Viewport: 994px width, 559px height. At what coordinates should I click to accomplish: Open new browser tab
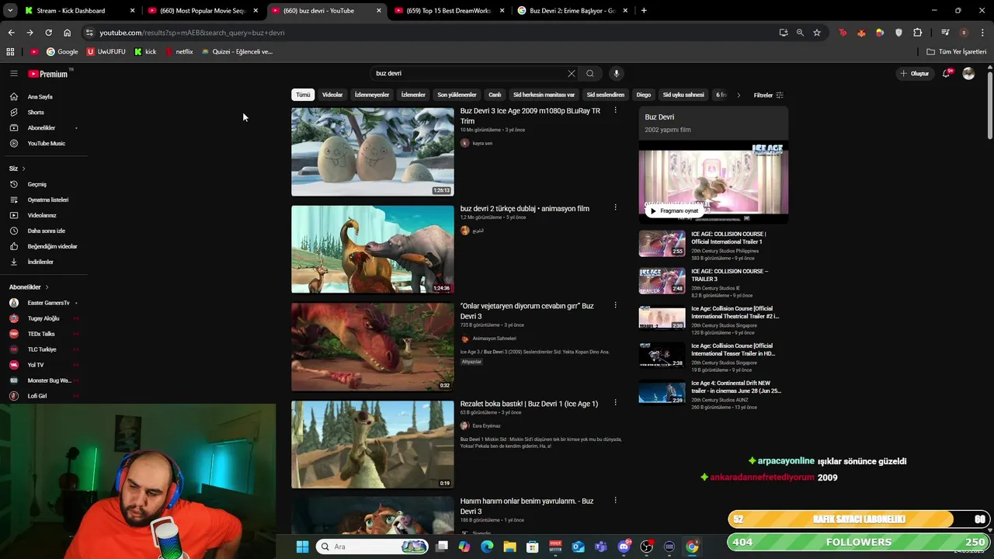click(644, 11)
